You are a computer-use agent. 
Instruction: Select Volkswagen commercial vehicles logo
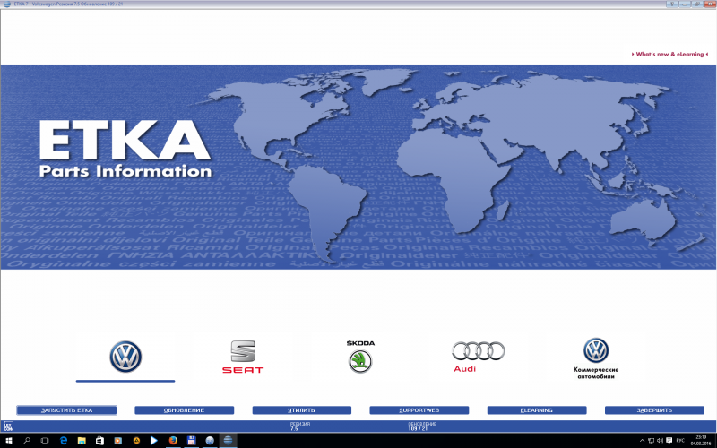click(x=596, y=359)
